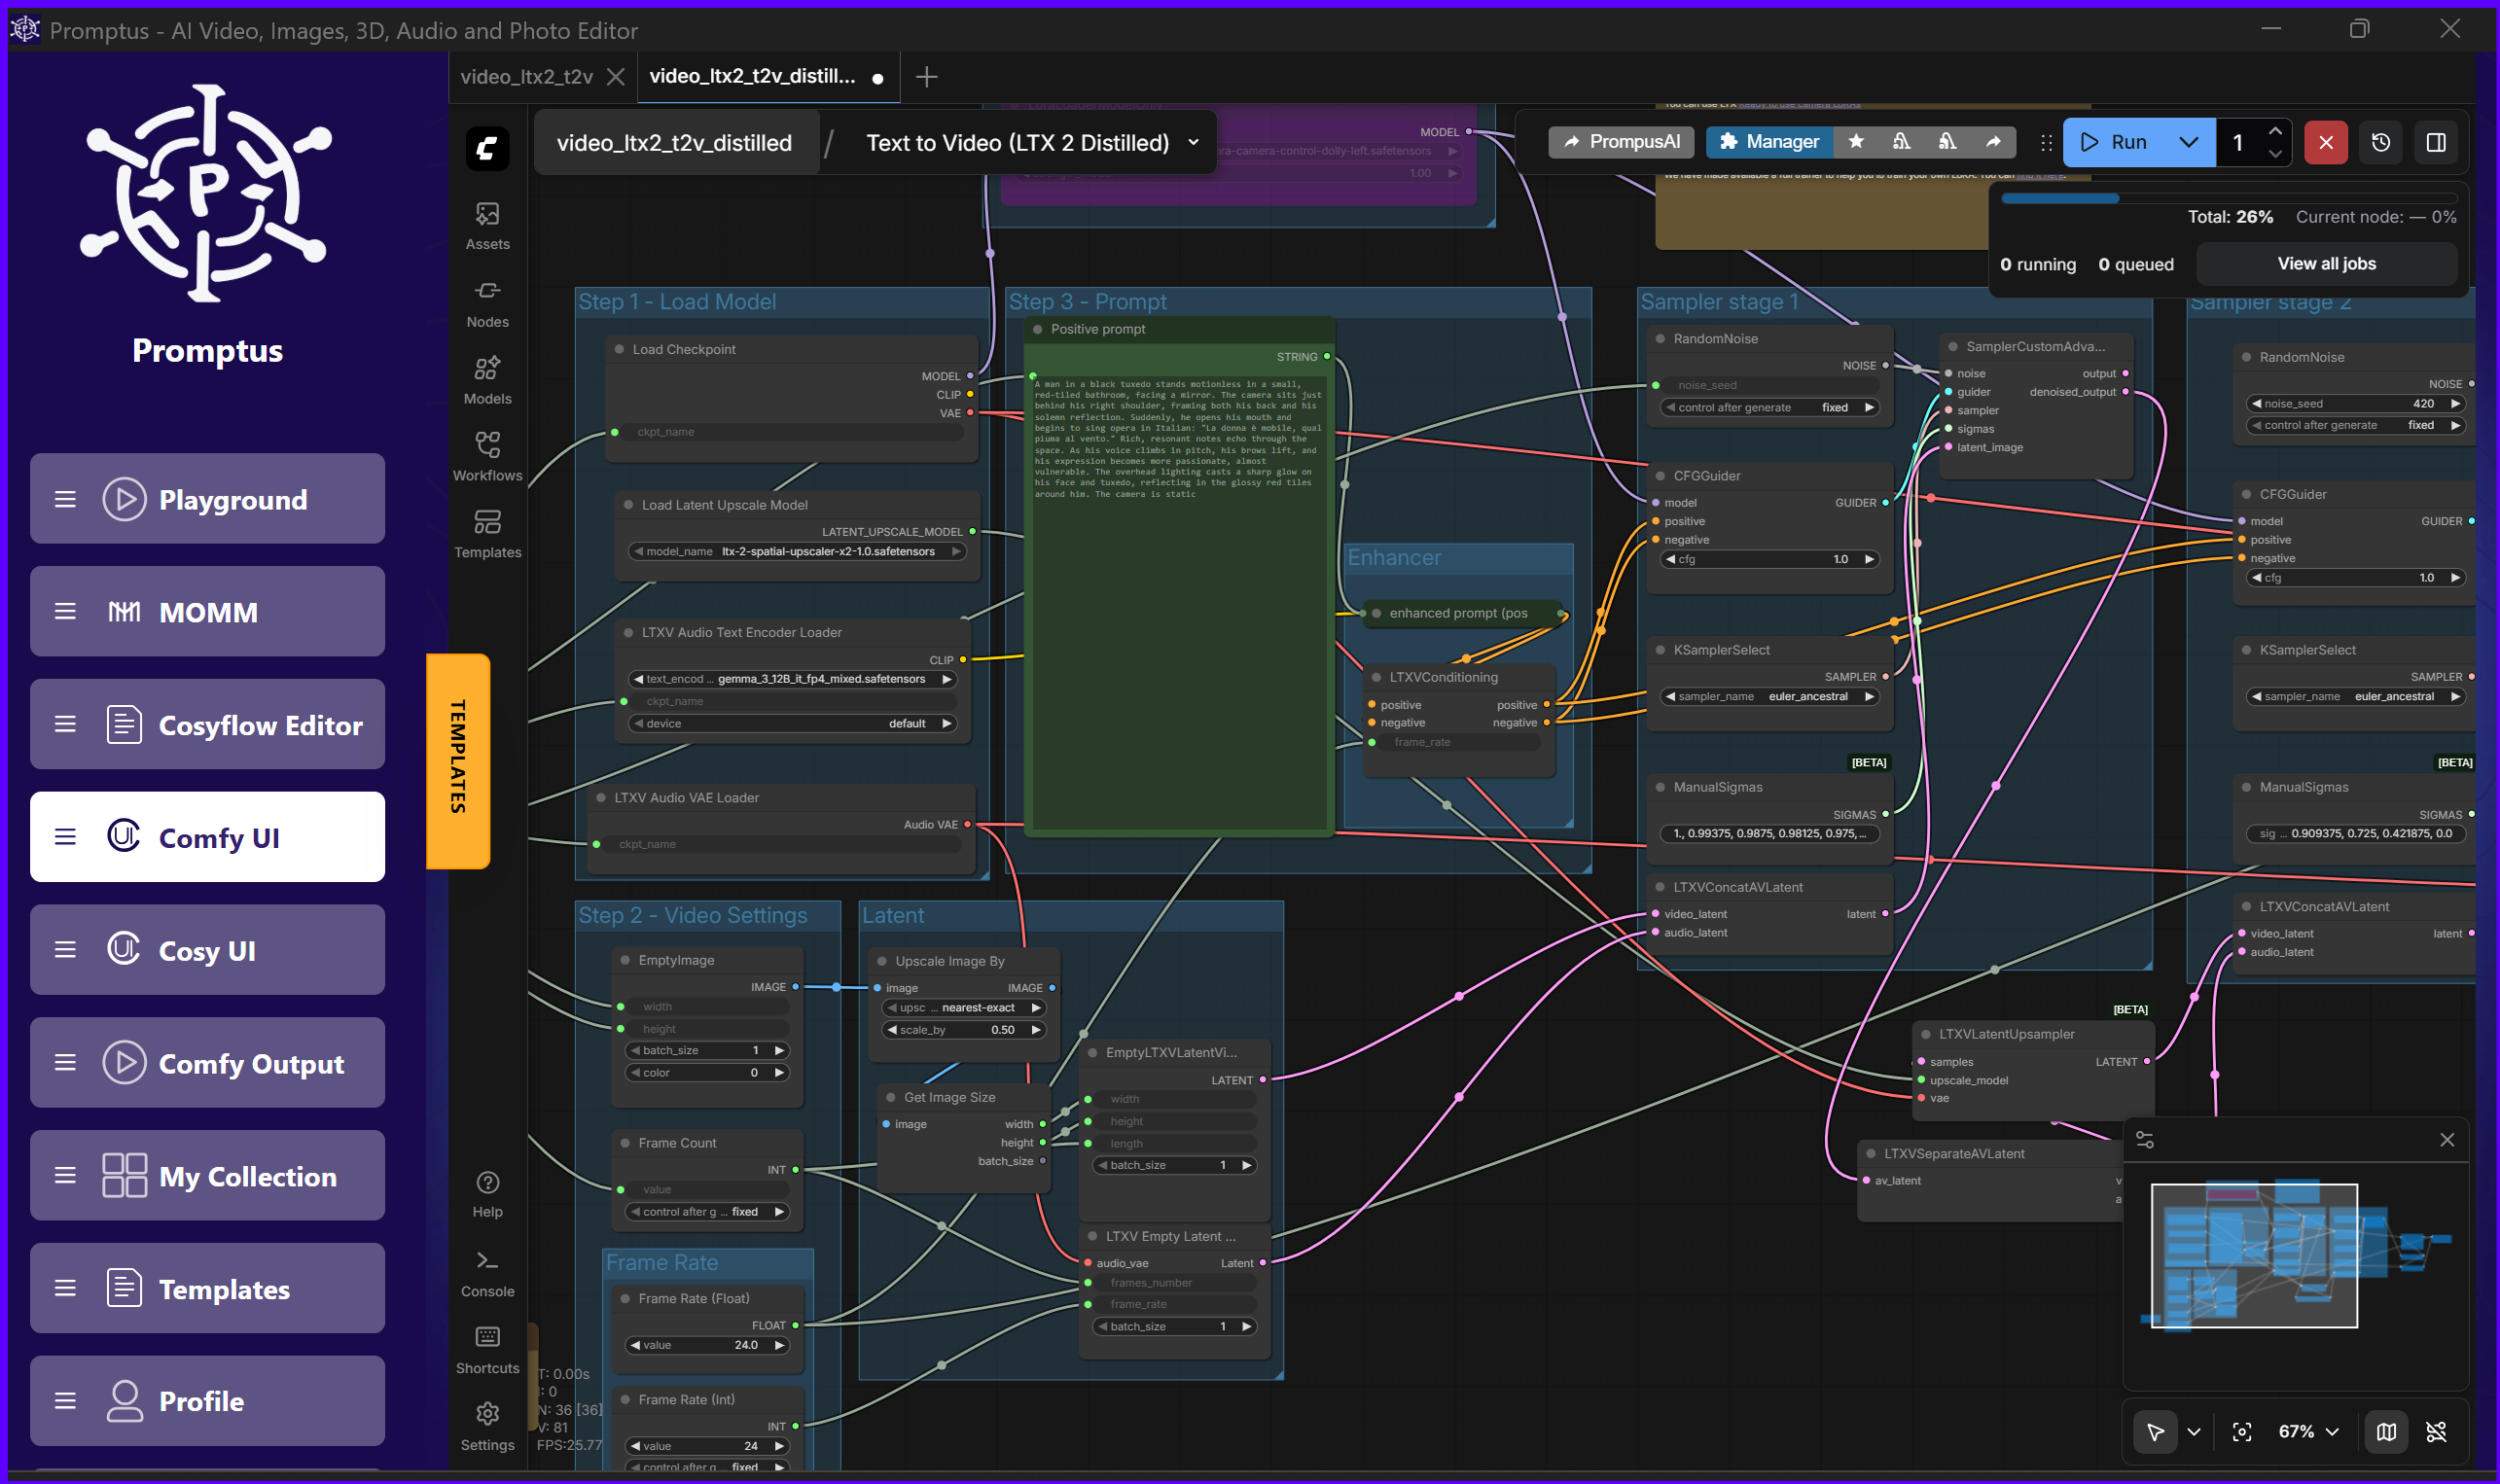
Task: Expand the Text to Video workflow dropdown
Action: pos(1193,142)
